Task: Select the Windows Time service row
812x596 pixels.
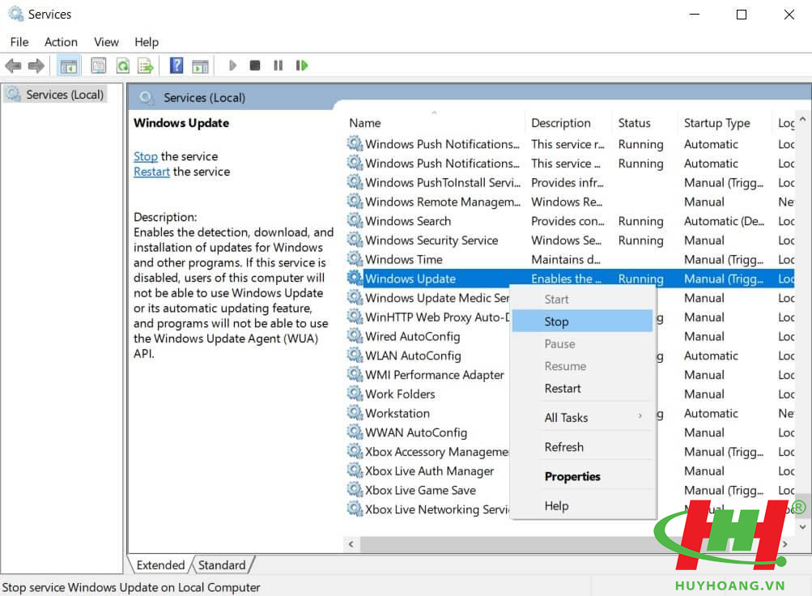Action: tap(570, 259)
